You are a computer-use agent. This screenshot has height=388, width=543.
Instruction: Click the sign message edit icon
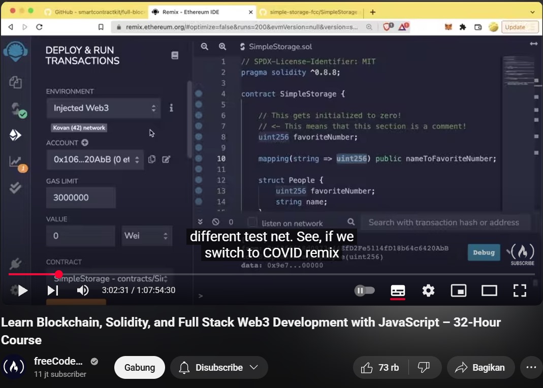[166, 159]
